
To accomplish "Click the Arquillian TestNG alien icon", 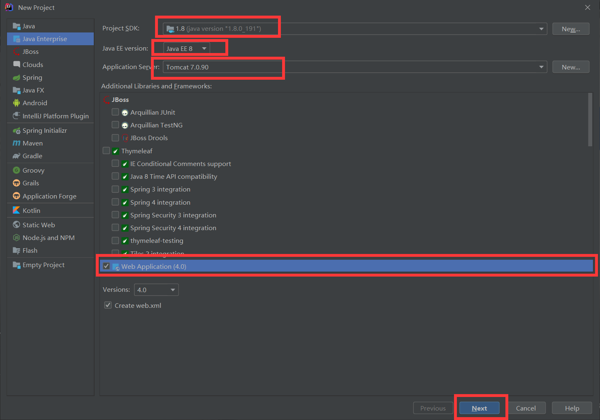I will tap(125, 125).
